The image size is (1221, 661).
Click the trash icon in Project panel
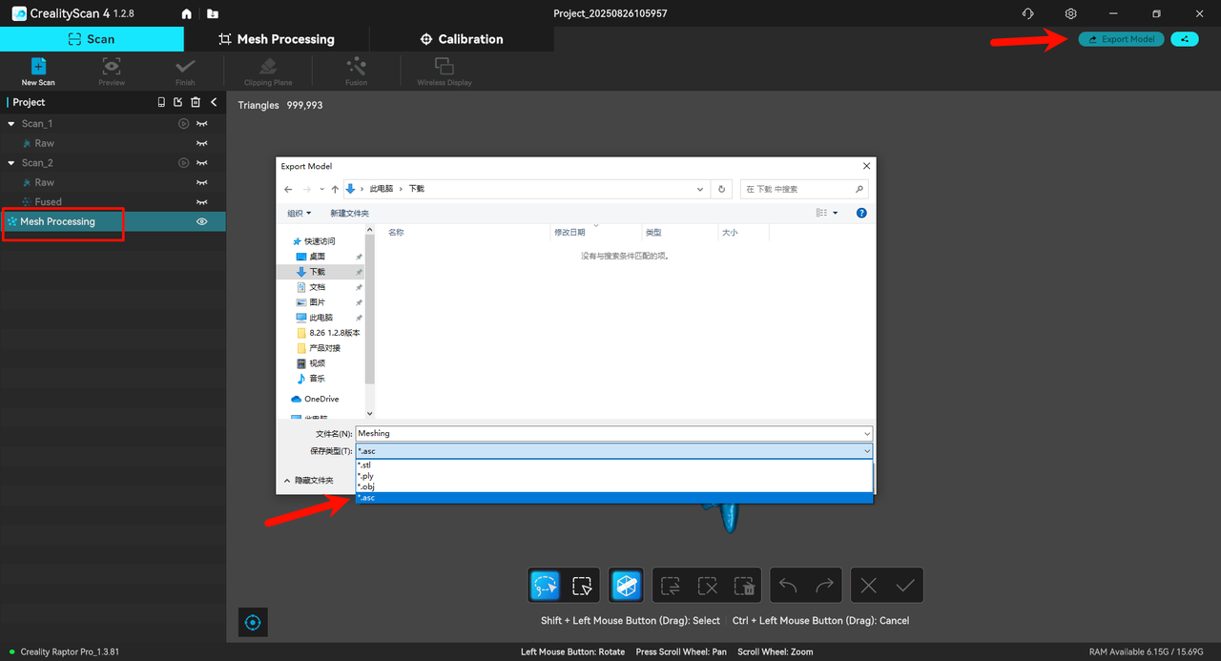196,102
